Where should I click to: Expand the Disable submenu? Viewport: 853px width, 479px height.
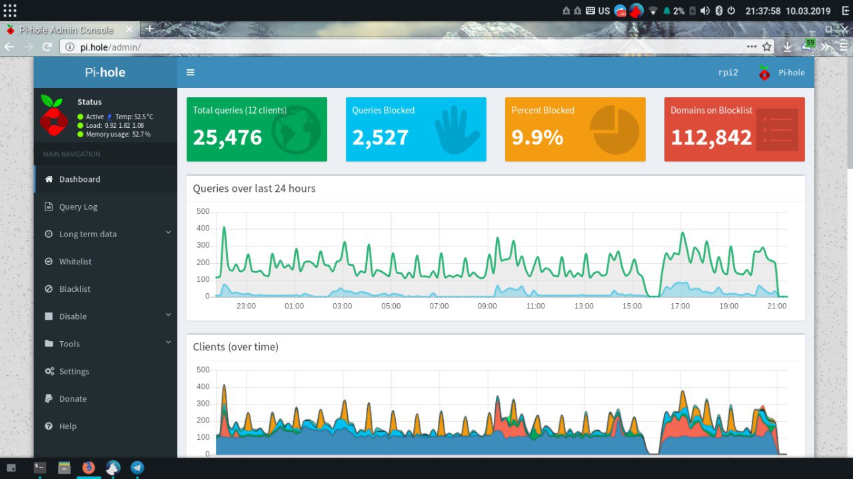[x=105, y=316]
